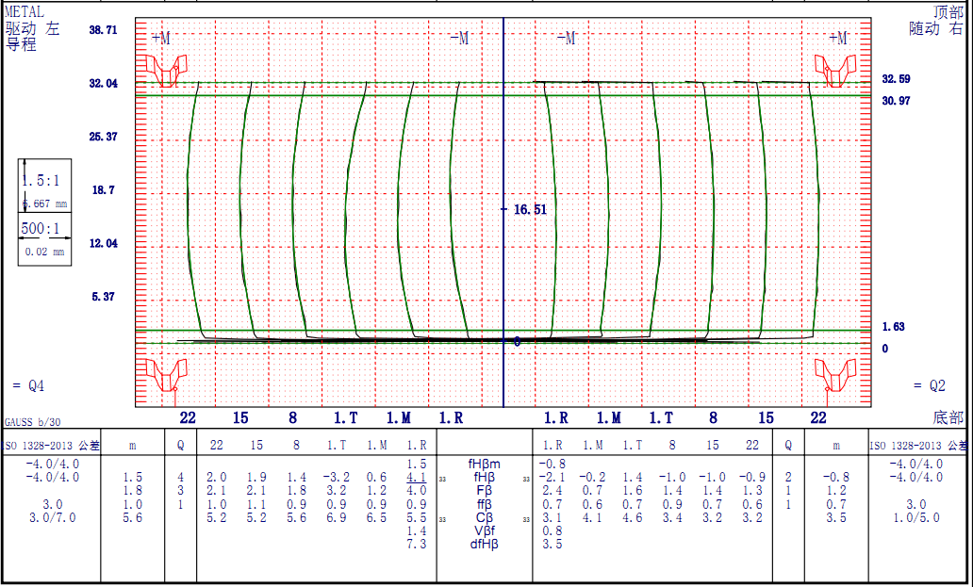Click the 5.5 Cβ value
The width and height of the screenshot is (973, 587).
tap(417, 517)
